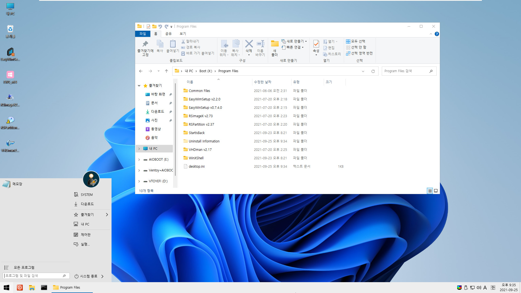The height and width of the screenshot is (293, 521).
Task: Click the Properties (속성) checkmark icon
Action: [316, 44]
